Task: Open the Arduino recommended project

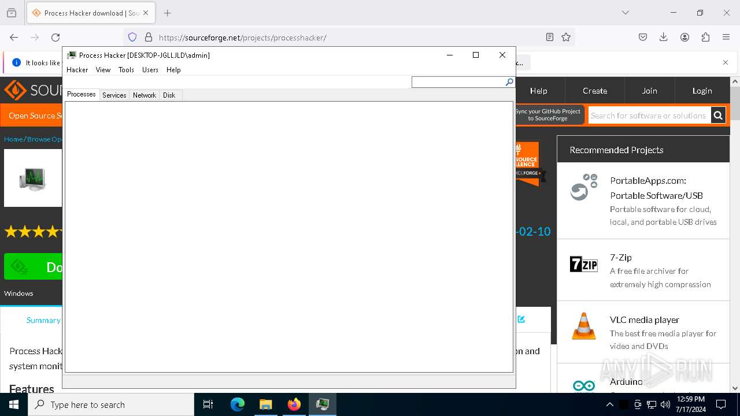Action: pyautogui.click(x=626, y=382)
